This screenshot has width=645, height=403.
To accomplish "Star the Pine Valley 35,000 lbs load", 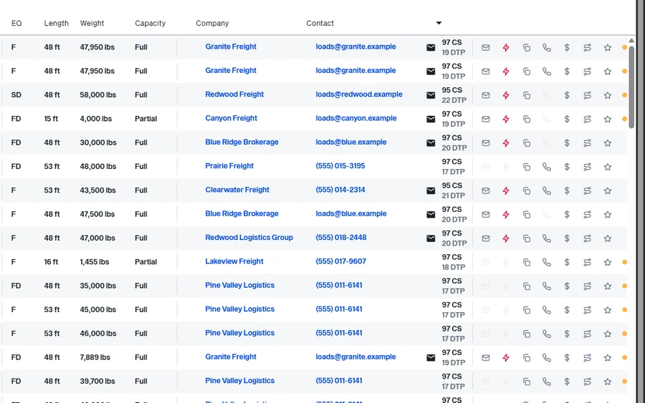I will tap(608, 286).
